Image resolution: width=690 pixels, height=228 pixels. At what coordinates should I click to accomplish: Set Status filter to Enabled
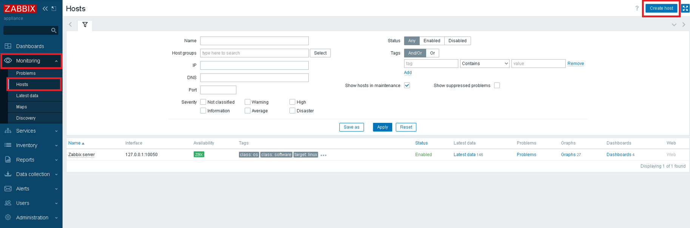(432, 41)
